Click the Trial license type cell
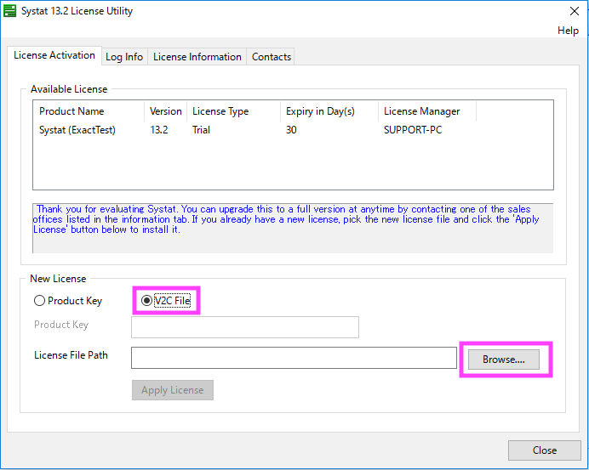Image resolution: width=589 pixels, height=470 pixels. tap(201, 130)
